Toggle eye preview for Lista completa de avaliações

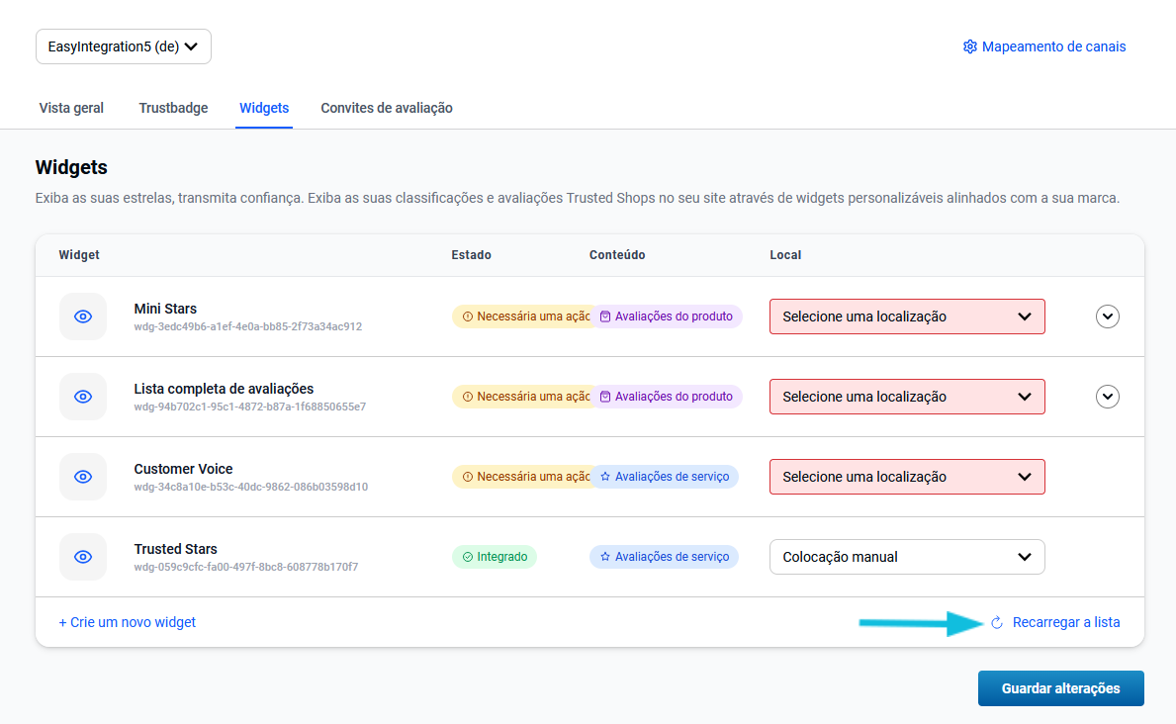click(x=83, y=397)
